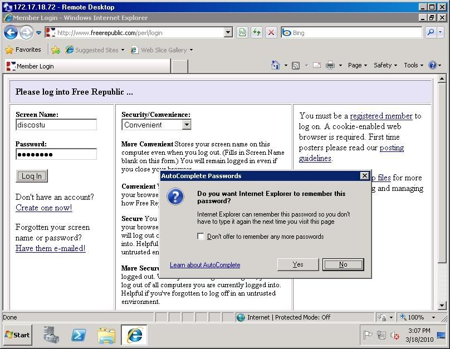450x349 pixels.
Task: Open Suggested Sites link
Action: pyautogui.click(x=95, y=50)
